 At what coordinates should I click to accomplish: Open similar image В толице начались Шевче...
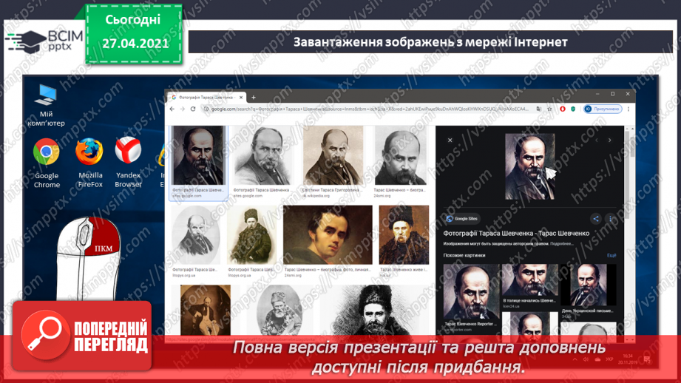(x=529, y=280)
